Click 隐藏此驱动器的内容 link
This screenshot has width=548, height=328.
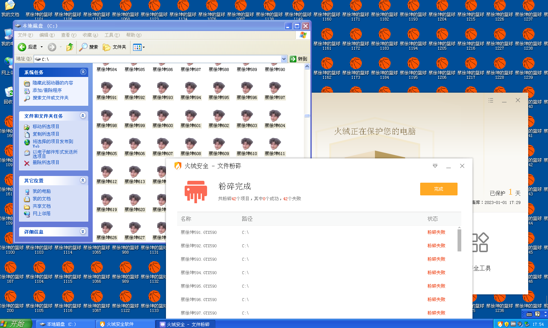pos(53,83)
